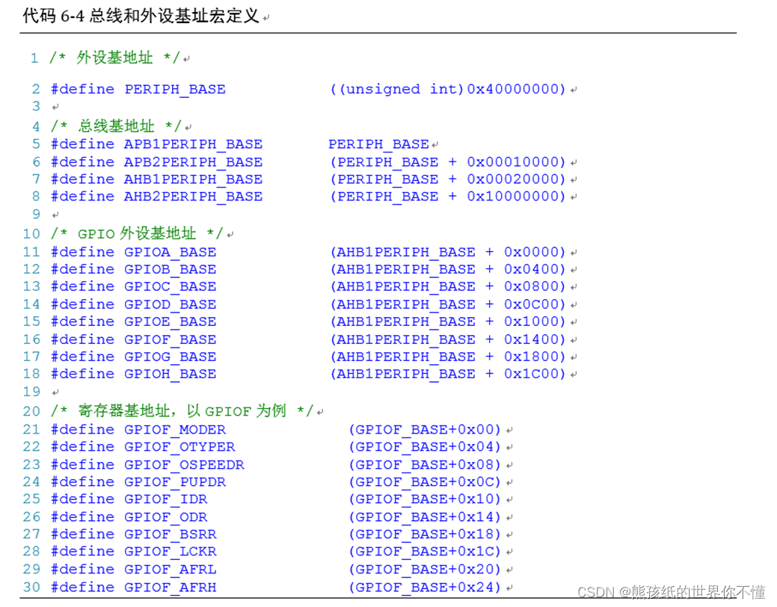Click the comment '总线基地址' on line 4
This screenshot has height=607, width=777.
116,126
